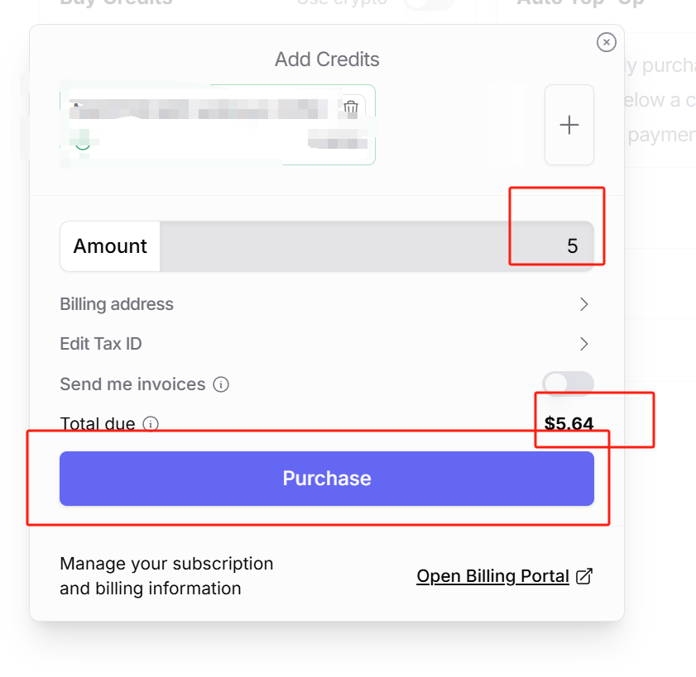Image resolution: width=696 pixels, height=677 pixels.
Task: Expand Billing address with its chevron
Action: (583, 304)
